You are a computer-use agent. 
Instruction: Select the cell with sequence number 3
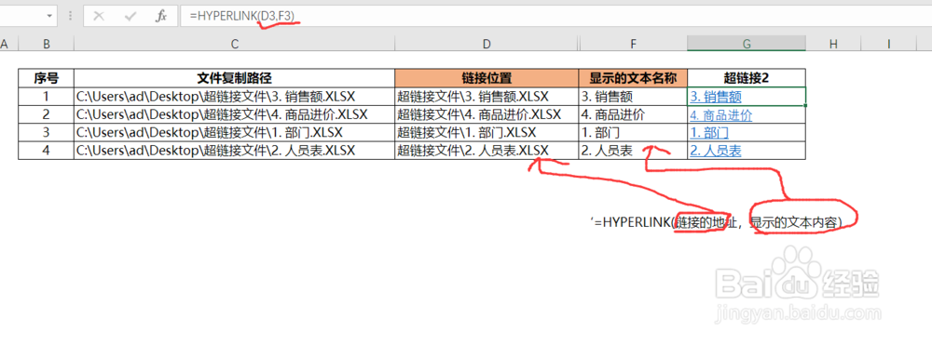47,133
